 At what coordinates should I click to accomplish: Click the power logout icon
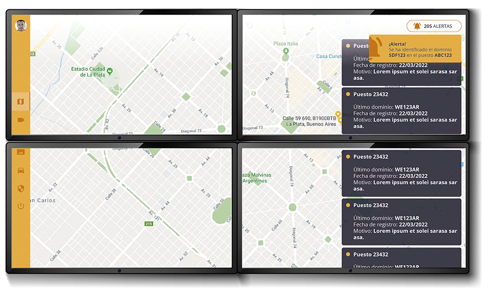pos(21,206)
